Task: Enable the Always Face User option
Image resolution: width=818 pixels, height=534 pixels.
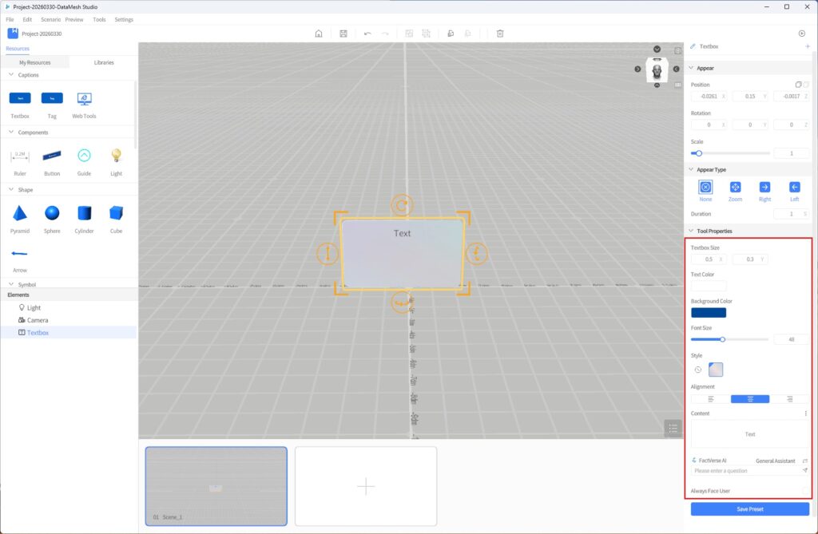Action: point(803,490)
